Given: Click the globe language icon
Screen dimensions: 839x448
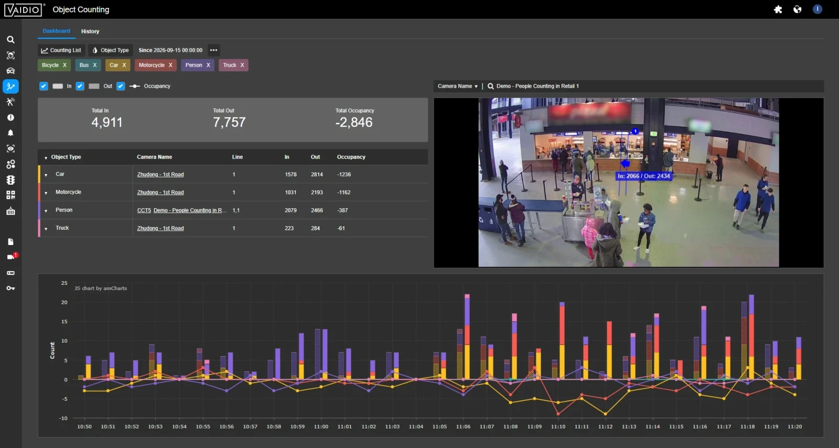Looking at the screenshot, I should [x=798, y=9].
